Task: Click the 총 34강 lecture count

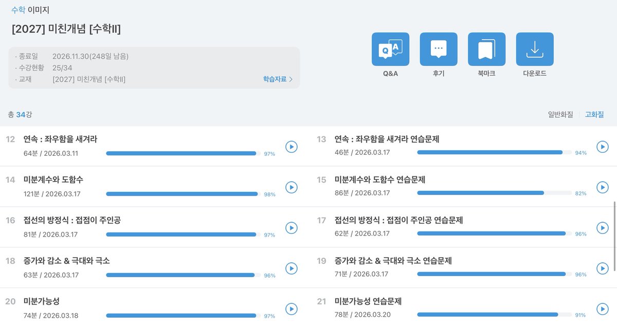Action: 20,115
